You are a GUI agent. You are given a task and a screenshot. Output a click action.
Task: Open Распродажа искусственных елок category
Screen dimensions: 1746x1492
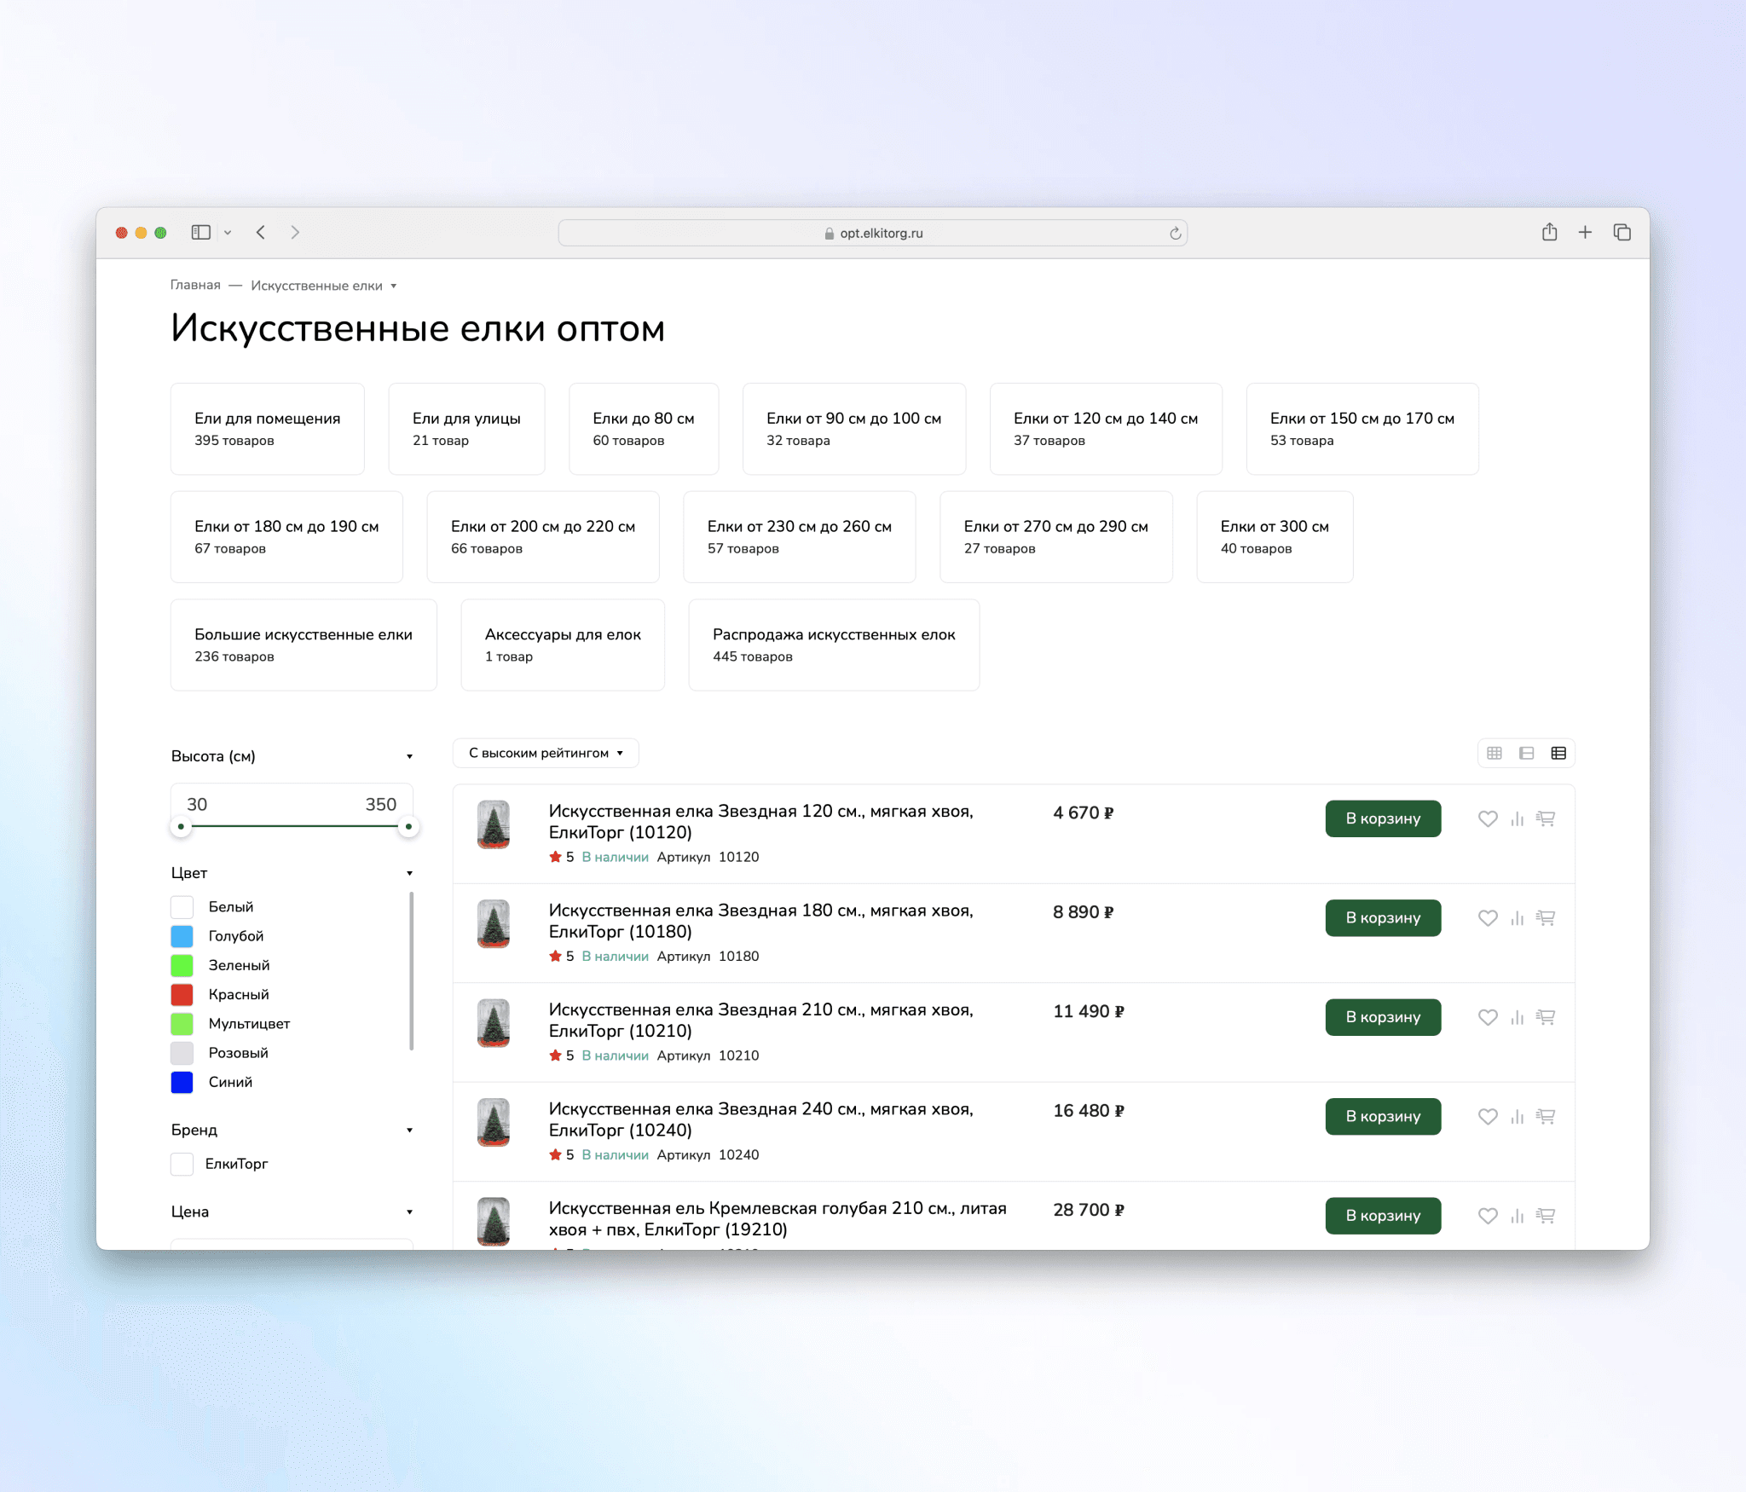pyautogui.click(x=833, y=645)
